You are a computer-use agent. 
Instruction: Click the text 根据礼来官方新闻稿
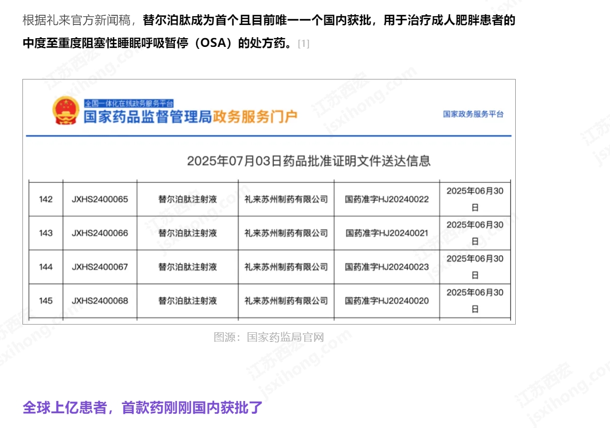[76, 20]
